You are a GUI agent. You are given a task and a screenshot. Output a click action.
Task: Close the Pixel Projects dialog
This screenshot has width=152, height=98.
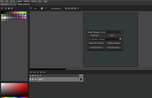coord(122,32)
